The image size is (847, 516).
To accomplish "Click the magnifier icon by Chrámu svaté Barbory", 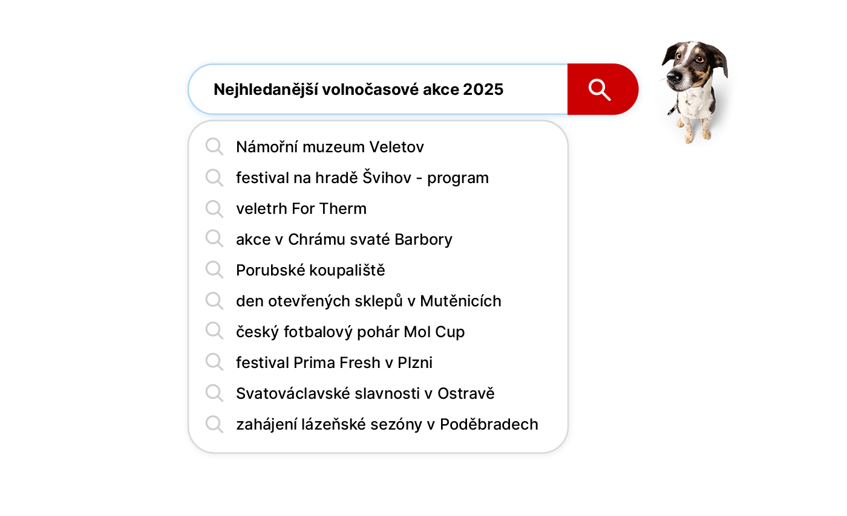I will click(x=214, y=239).
